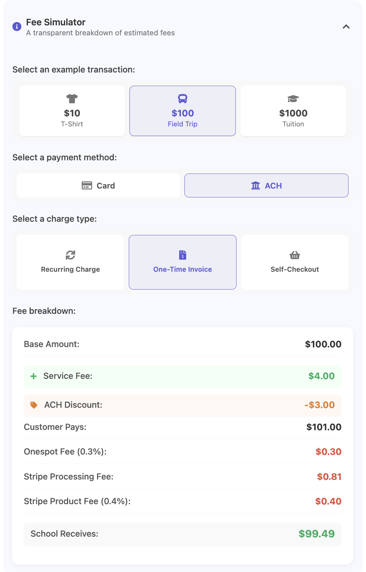The width and height of the screenshot is (366, 572).
Task: Click the ACH Discount tag icon
Action: click(34, 405)
